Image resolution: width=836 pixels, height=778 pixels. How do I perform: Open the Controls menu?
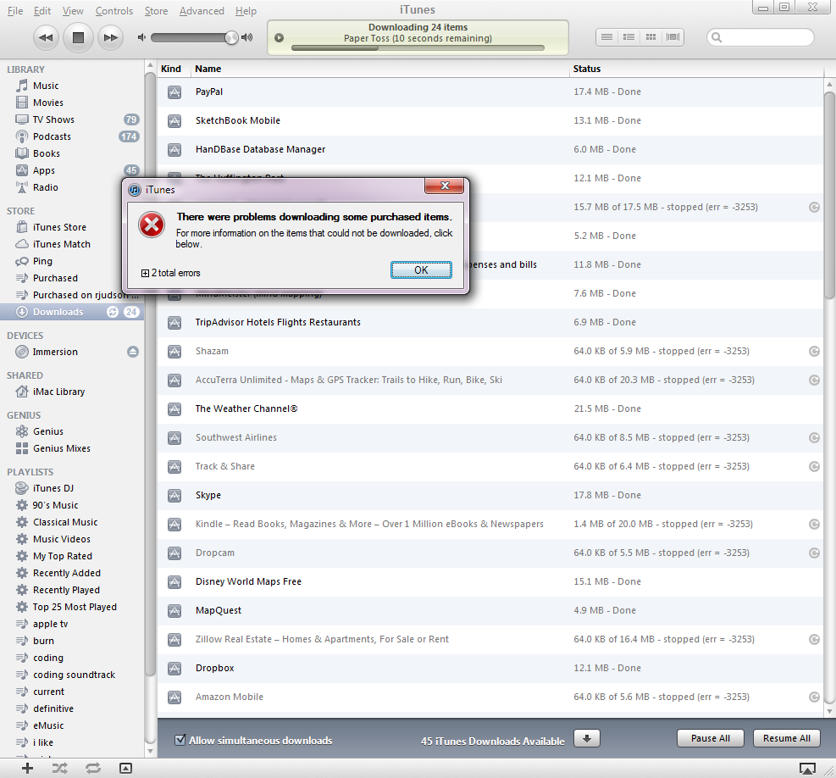[114, 11]
